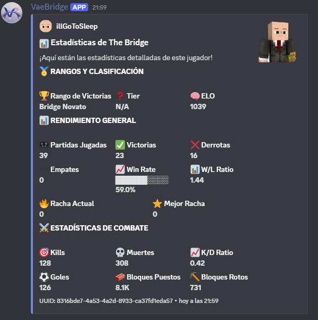Click the VaeBridge bot avatar
Image resolution: width=318 pixels, height=320 pixels.
[12, 13]
